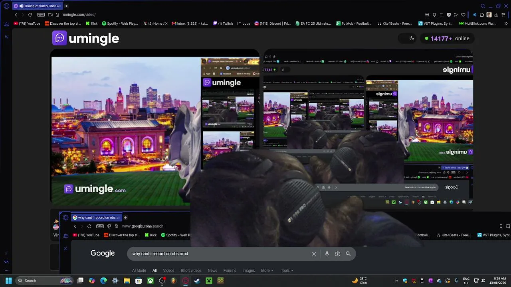
Task: Select the Google search tab 'why cant i record'
Action: pyautogui.click(x=96, y=218)
